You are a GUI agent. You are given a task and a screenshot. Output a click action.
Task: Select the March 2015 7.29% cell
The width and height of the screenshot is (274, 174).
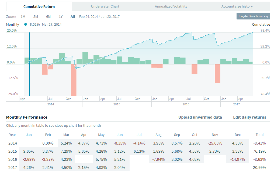pos(66,151)
